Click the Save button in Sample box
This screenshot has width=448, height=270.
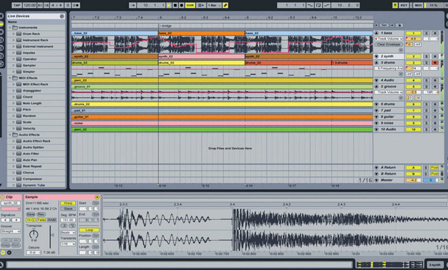coord(30,214)
